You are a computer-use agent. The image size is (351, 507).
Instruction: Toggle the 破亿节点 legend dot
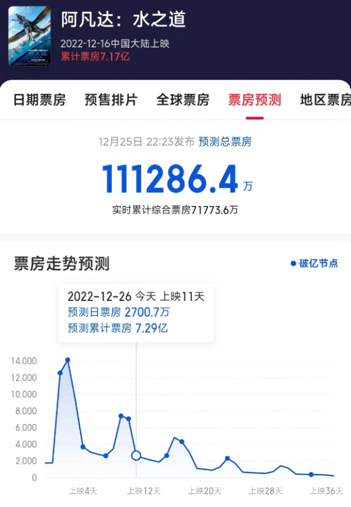point(294,263)
